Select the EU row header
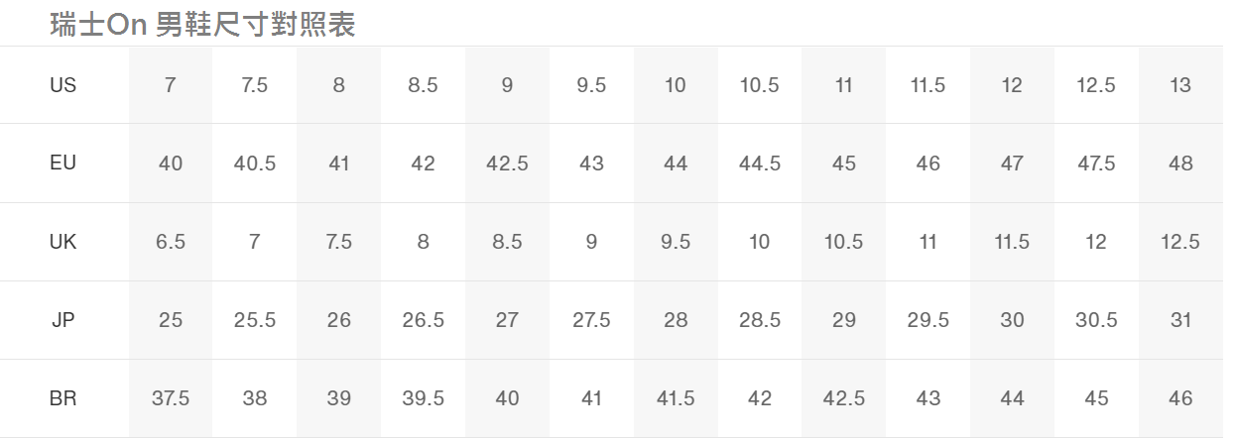This screenshot has height=440, width=1236. coord(62,163)
